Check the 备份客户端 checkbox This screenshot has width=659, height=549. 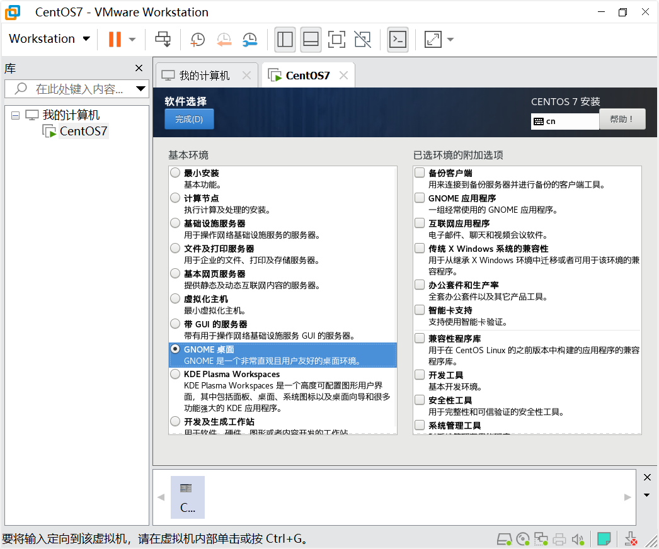(x=420, y=173)
